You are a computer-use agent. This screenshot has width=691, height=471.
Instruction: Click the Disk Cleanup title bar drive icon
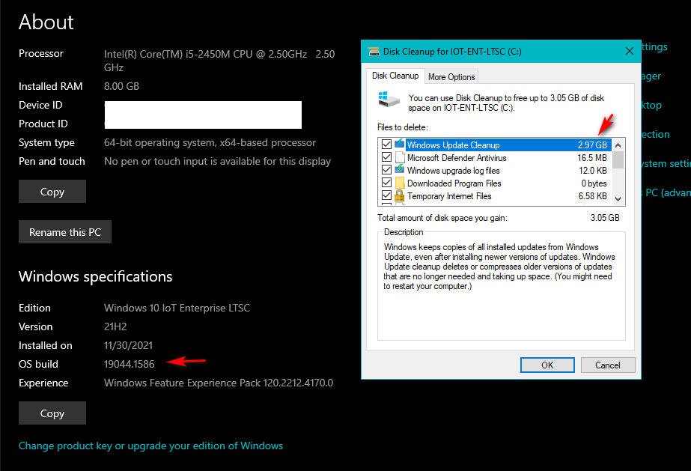tap(374, 52)
